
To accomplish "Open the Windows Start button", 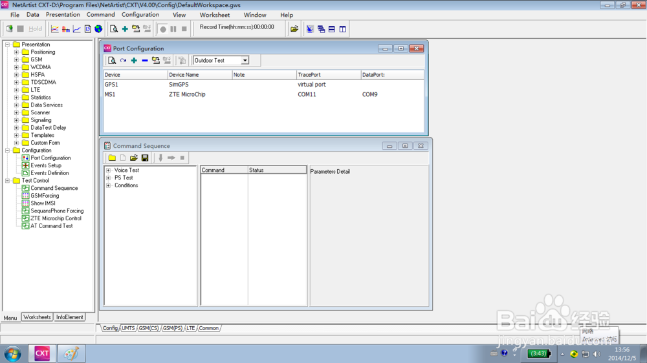I will [13, 354].
